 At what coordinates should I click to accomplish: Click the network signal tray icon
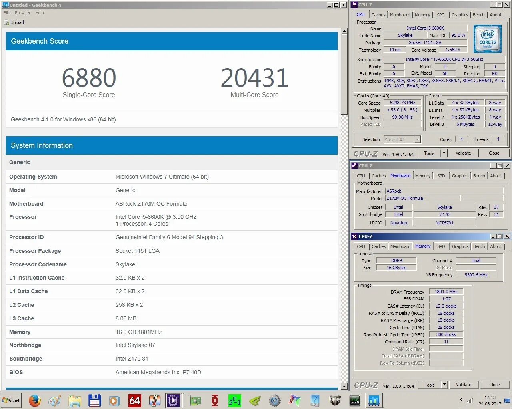pos(470,401)
